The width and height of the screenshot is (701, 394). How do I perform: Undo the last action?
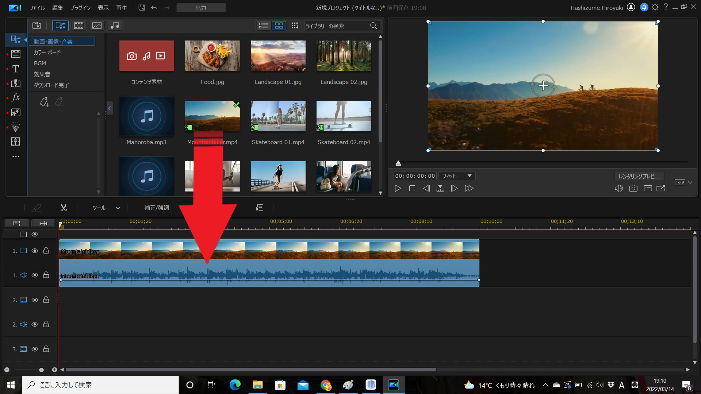[154, 8]
